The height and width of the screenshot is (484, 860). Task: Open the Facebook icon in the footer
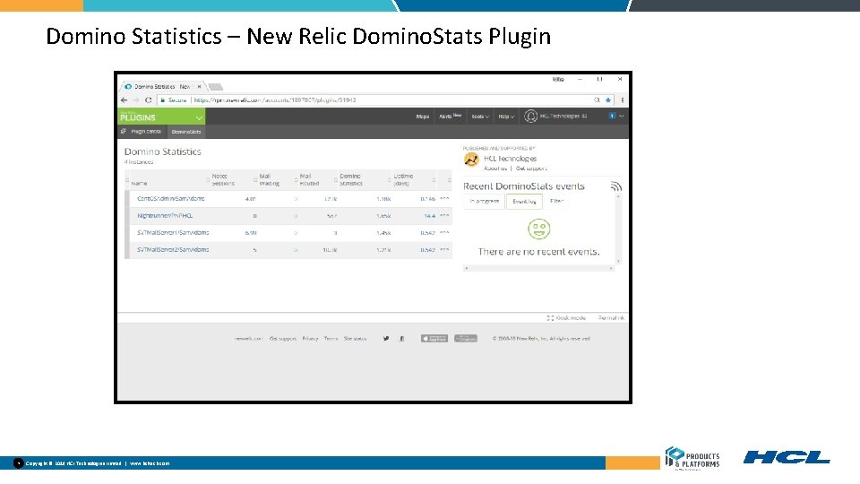(x=402, y=339)
